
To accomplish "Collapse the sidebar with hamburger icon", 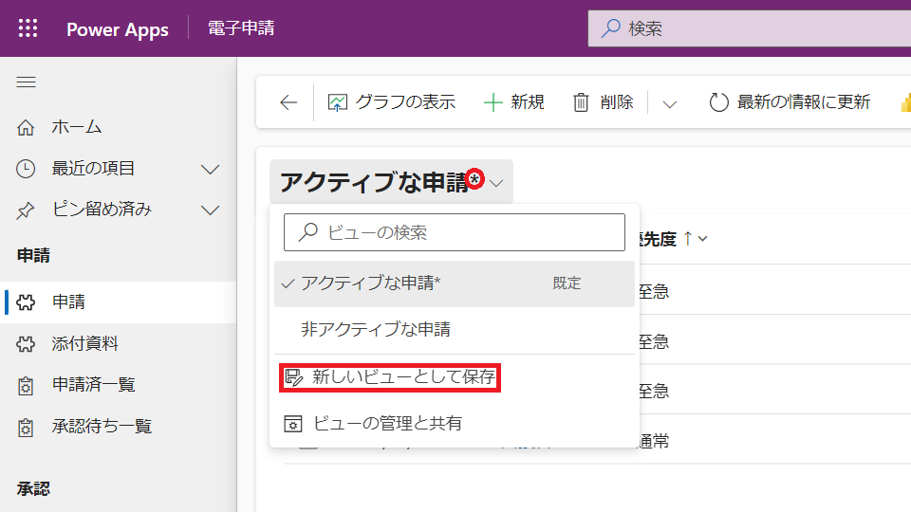I will [x=27, y=82].
